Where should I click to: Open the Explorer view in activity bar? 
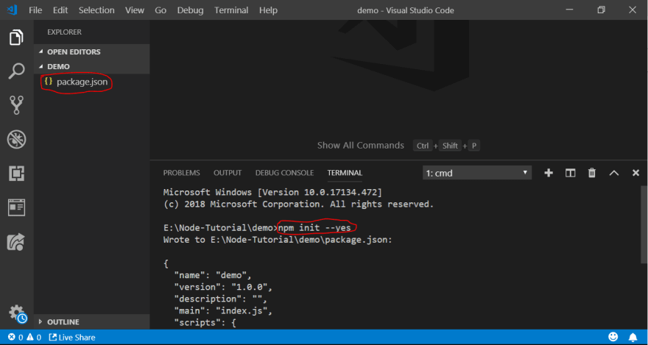click(x=16, y=38)
